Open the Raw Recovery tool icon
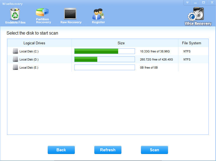216x161 pixels. click(x=71, y=14)
